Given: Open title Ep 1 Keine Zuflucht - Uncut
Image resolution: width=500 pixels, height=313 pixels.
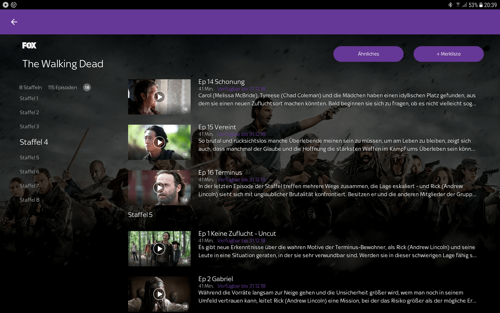Looking at the screenshot, I should coord(237,234).
